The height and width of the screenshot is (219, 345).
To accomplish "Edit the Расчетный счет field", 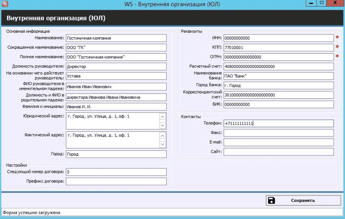I will tap(278, 66).
